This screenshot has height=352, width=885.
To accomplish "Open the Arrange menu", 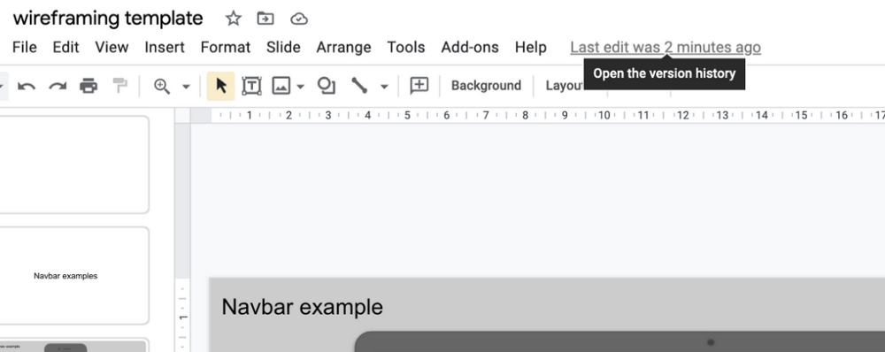I will click(343, 48).
